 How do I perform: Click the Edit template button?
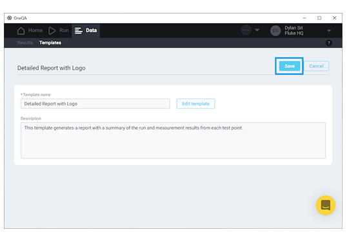pos(195,104)
